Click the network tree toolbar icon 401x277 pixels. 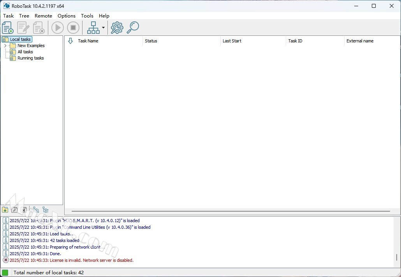click(93, 28)
